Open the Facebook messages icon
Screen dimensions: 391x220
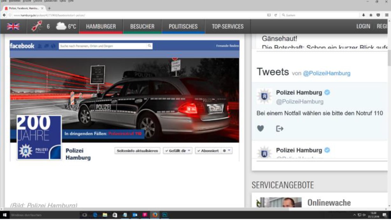click(x=46, y=46)
